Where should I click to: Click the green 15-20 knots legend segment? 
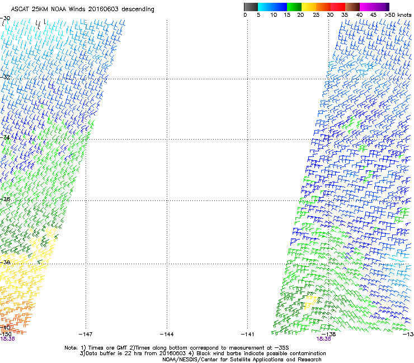click(x=294, y=7)
